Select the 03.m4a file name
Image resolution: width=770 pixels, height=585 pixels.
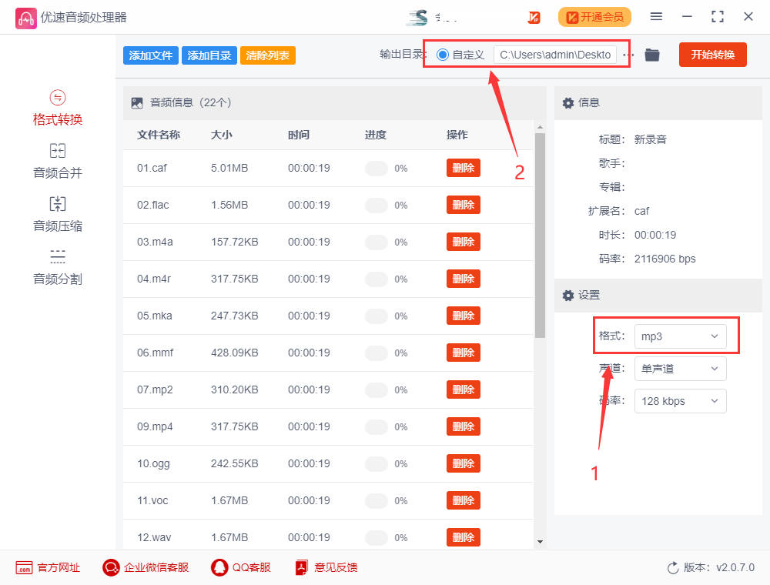155,242
